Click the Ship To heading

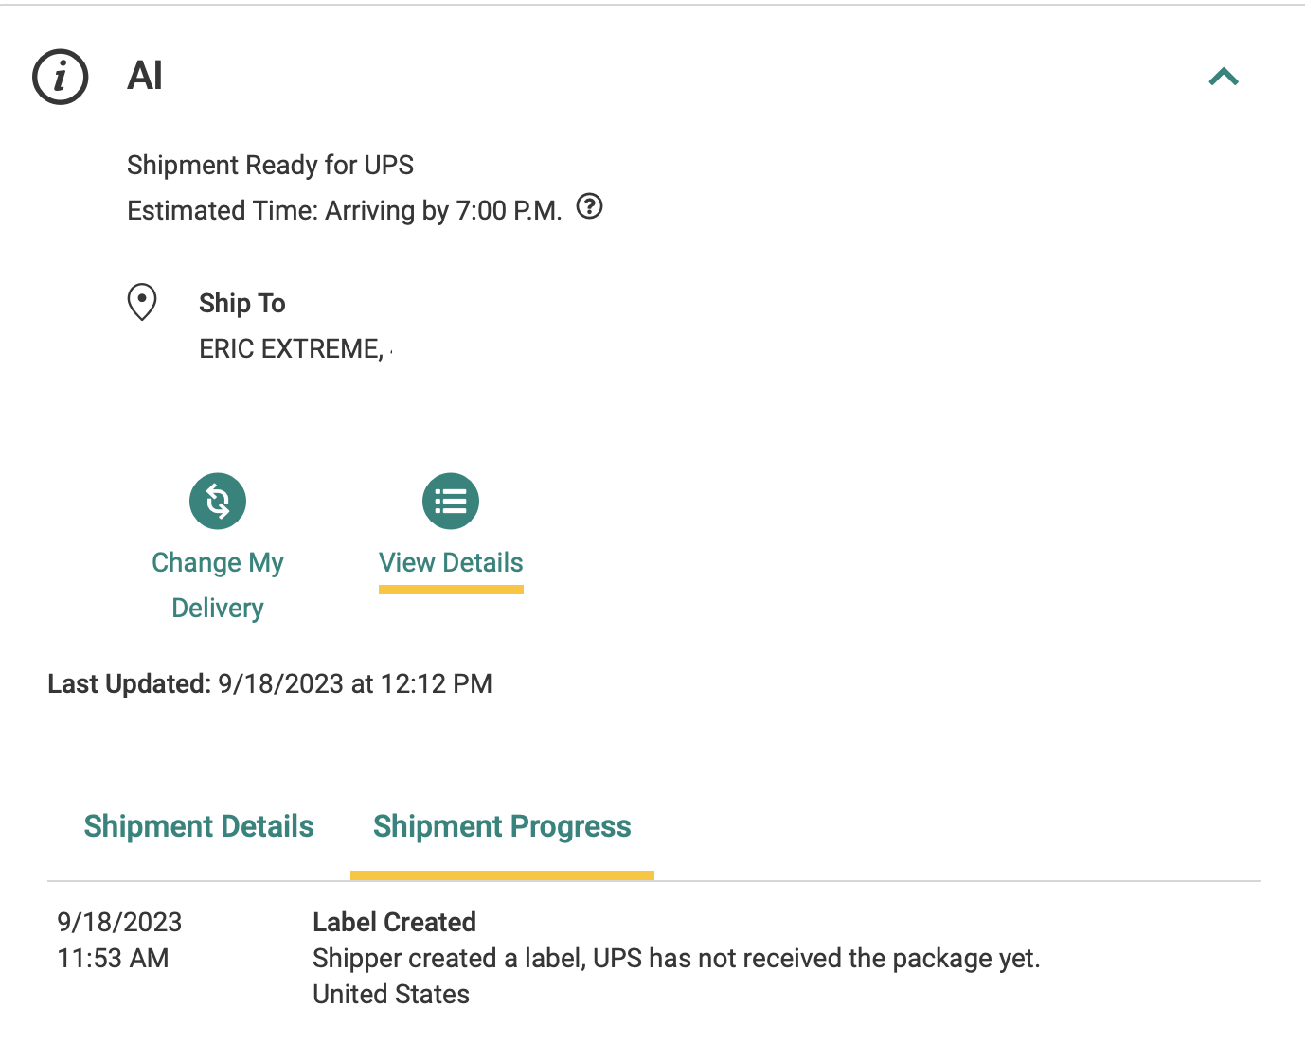[242, 303]
